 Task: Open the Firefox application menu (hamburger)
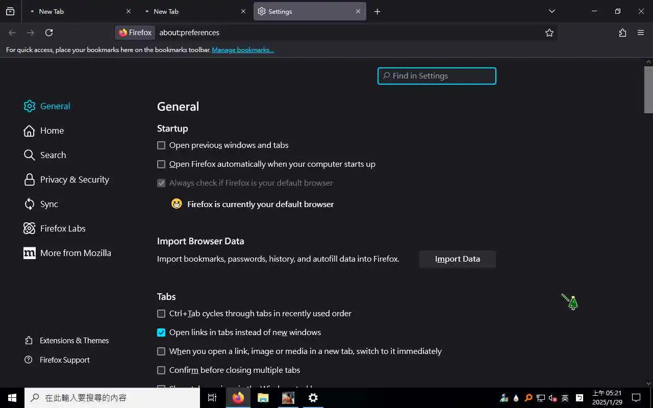[x=641, y=33]
